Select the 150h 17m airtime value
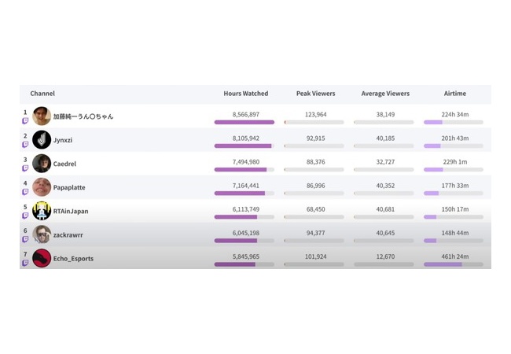 455,209
